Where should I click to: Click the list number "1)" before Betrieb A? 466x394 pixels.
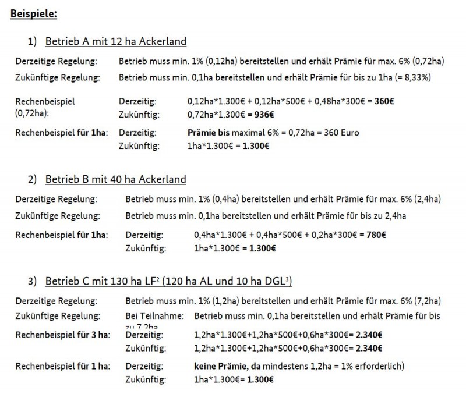click(31, 41)
